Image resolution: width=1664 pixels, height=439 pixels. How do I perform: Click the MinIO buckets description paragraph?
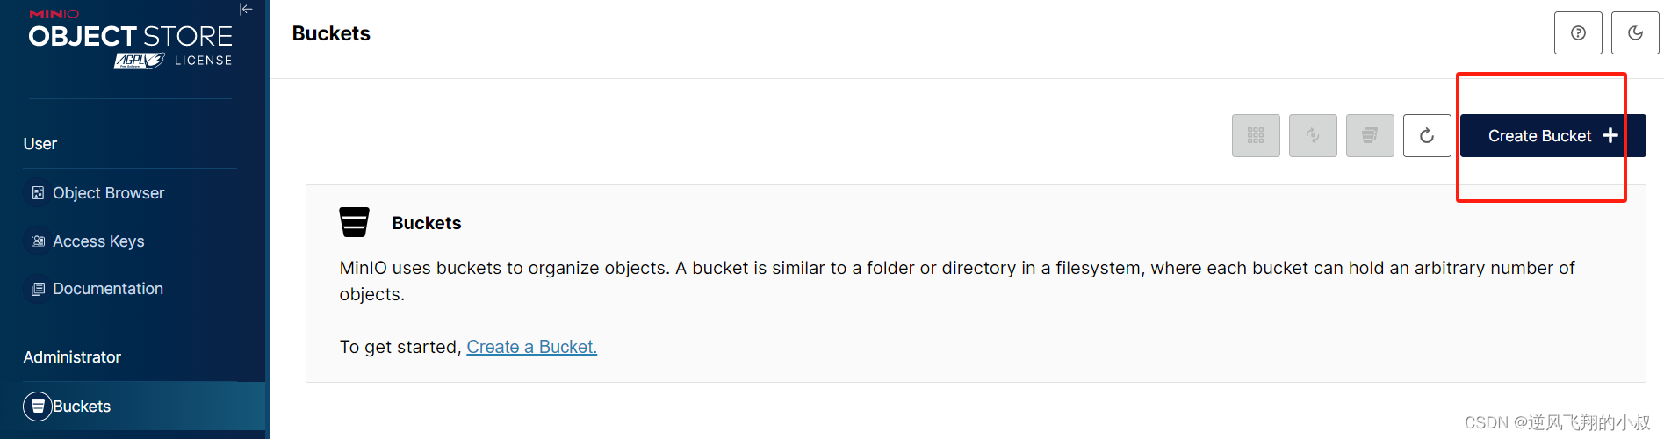(x=957, y=281)
